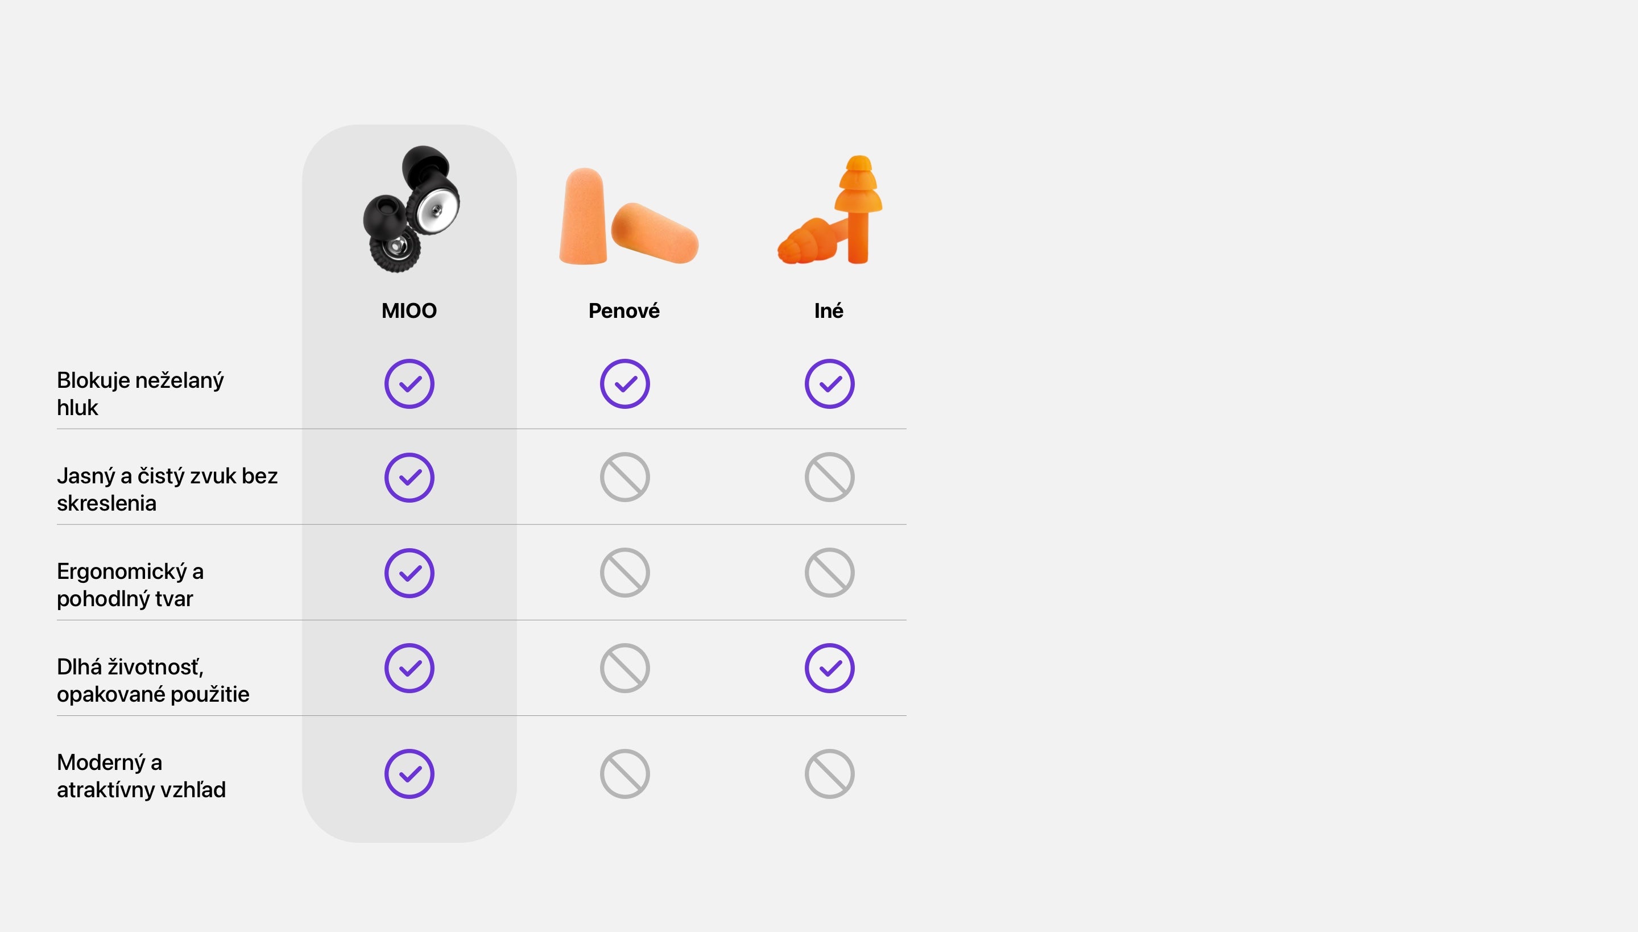Click the "Dlhá životnosť, opakované použitie" label

click(x=153, y=681)
